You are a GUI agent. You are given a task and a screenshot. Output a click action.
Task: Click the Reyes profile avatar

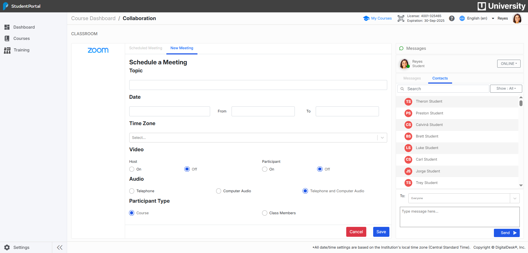518,18
